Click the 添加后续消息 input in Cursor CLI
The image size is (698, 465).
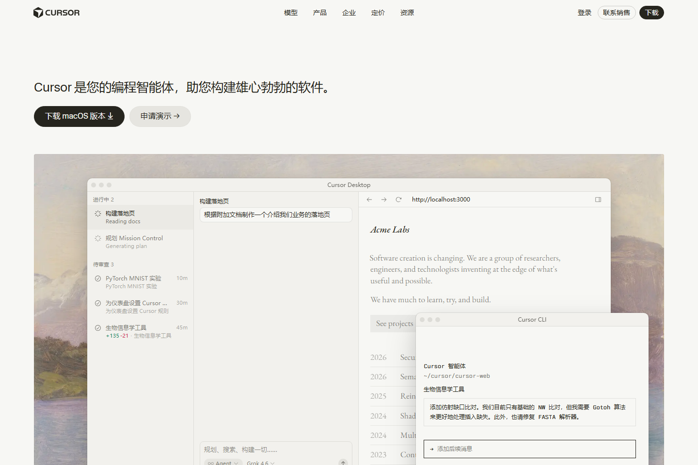(529, 449)
